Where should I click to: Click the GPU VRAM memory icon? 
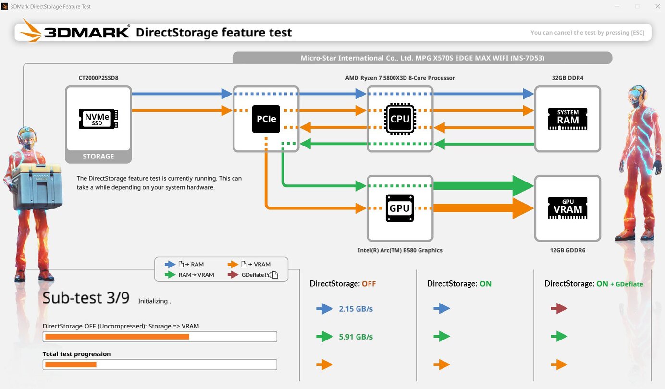[567, 208]
